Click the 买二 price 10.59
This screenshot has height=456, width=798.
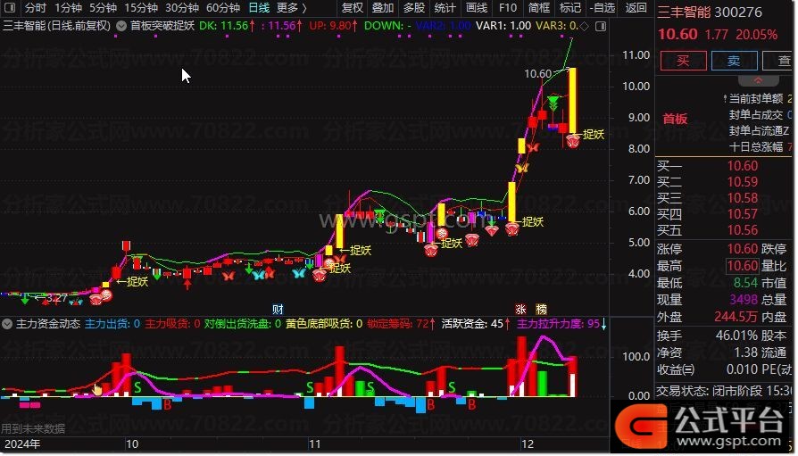tap(743, 182)
